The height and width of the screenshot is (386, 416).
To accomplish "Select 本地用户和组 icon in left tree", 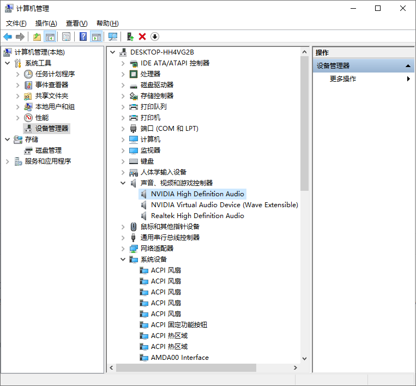I will tap(28, 107).
